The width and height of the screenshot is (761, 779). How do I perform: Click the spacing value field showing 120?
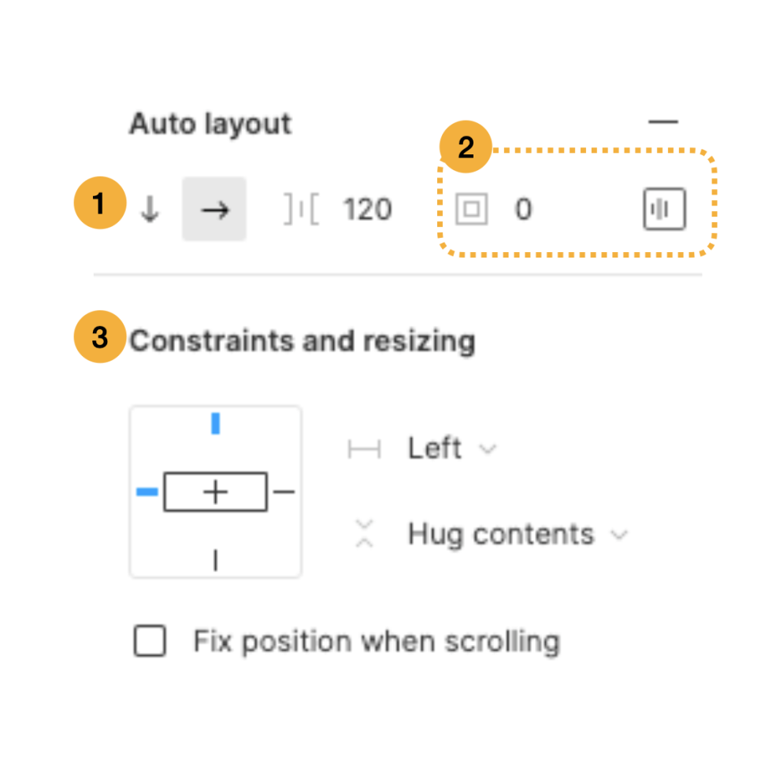368,210
